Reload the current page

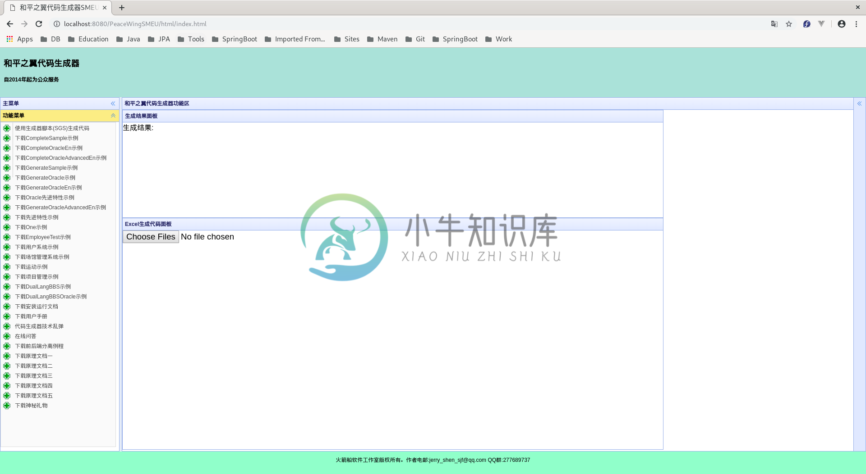coord(39,24)
